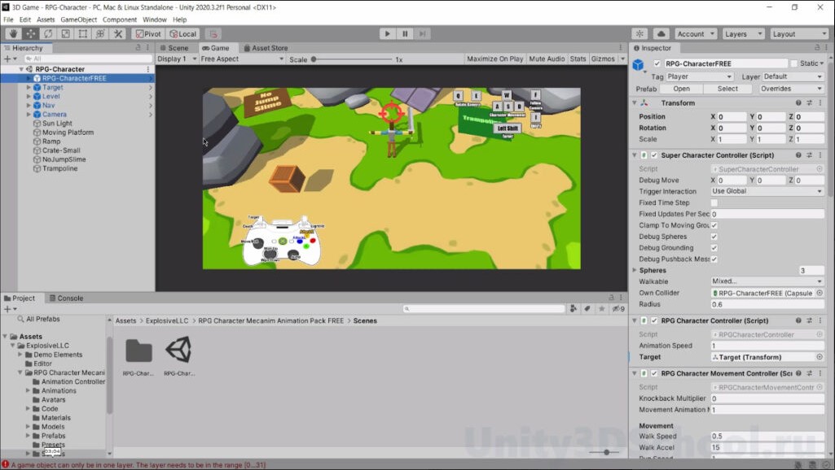This screenshot has width=835, height=470.
Task: Select the Rect tool
Action: [x=82, y=33]
